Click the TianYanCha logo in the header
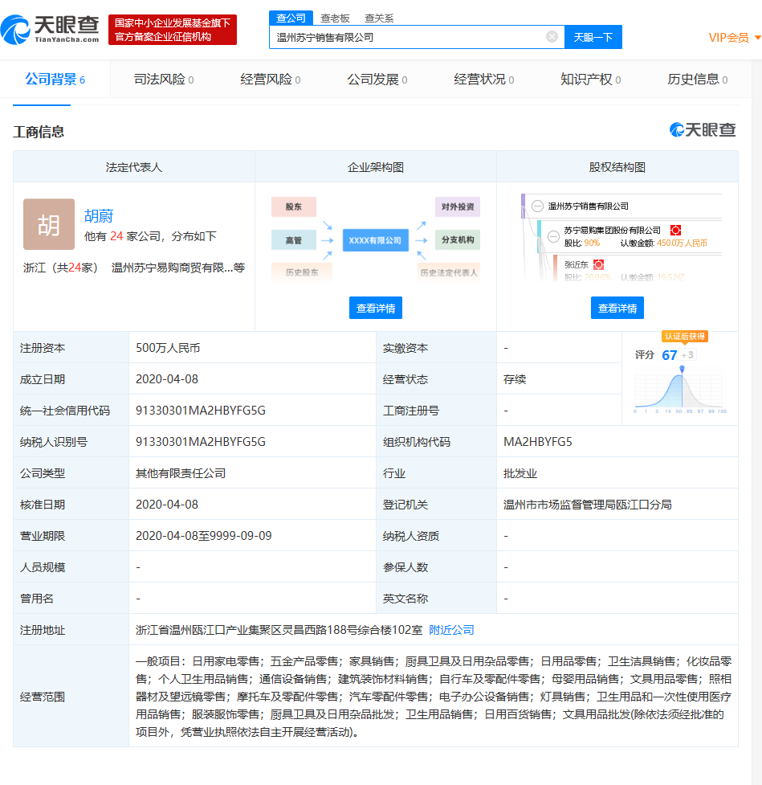This screenshot has width=762, height=785. click(x=51, y=30)
